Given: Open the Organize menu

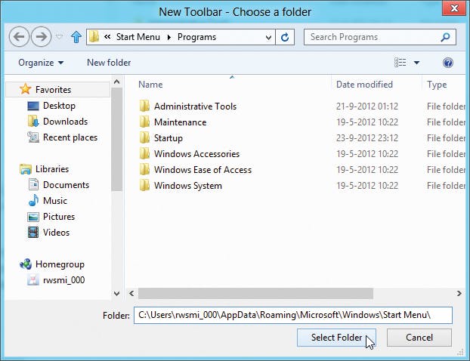Looking at the screenshot, I should 41,63.
